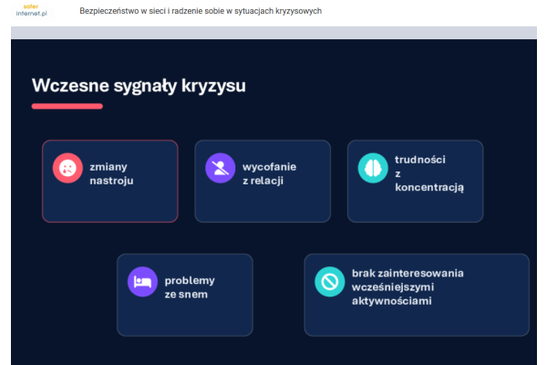Click the red underline below heading
The width and height of the screenshot is (547, 365).
pos(67,107)
